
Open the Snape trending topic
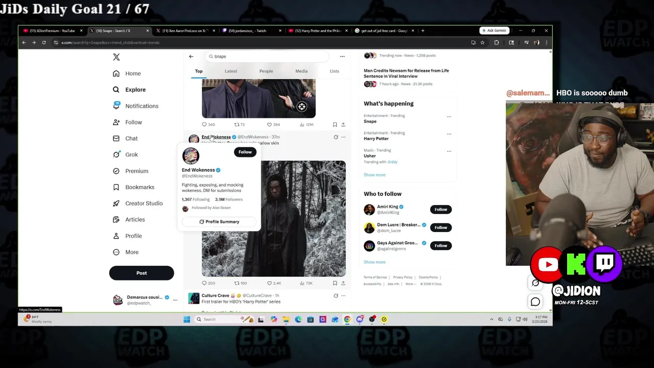370,122
